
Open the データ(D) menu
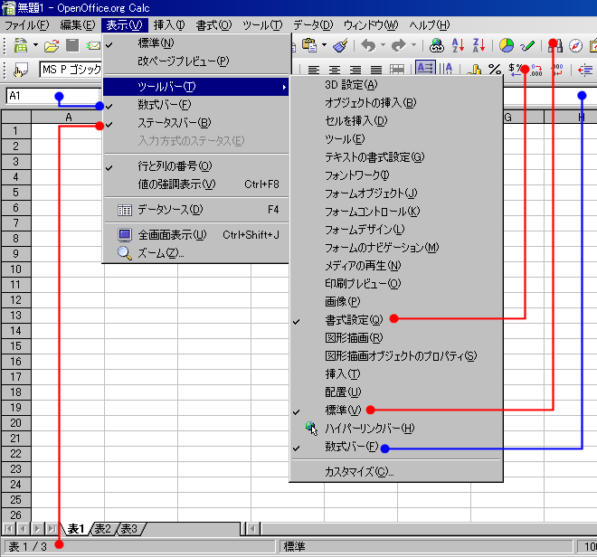[313, 25]
